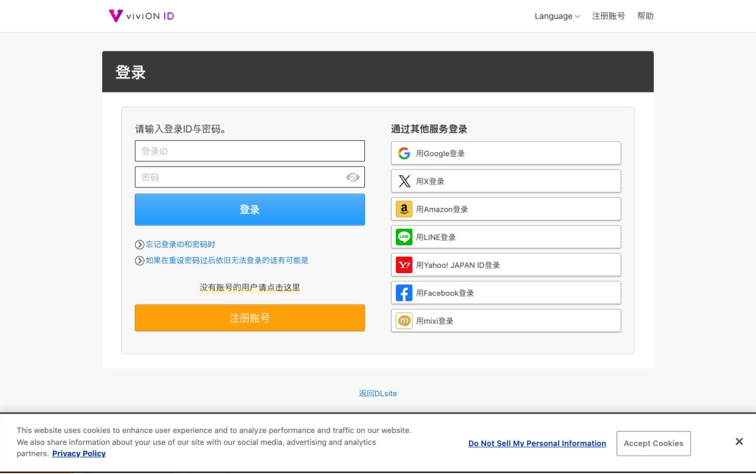
Task: Click the Facebook logo icon
Action: [404, 293]
